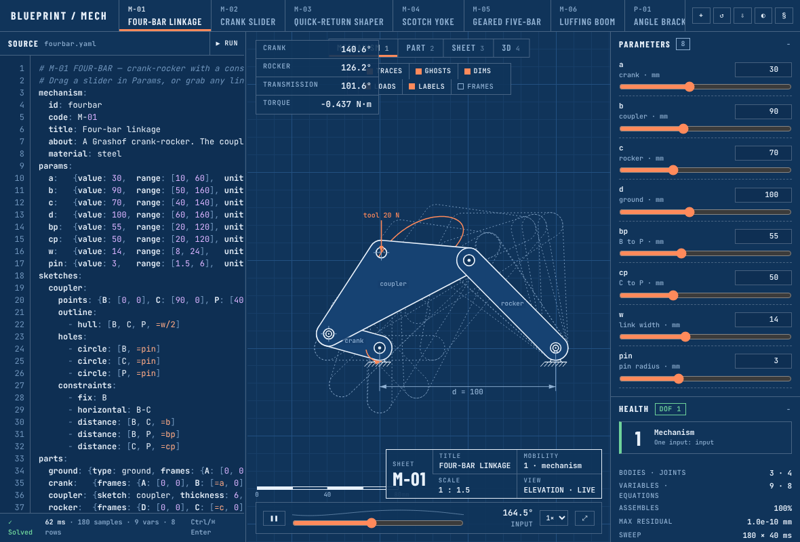The width and height of the screenshot is (800, 542).
Task: Click the Transmission readout '101.6°'
Action: click(356, 85)
